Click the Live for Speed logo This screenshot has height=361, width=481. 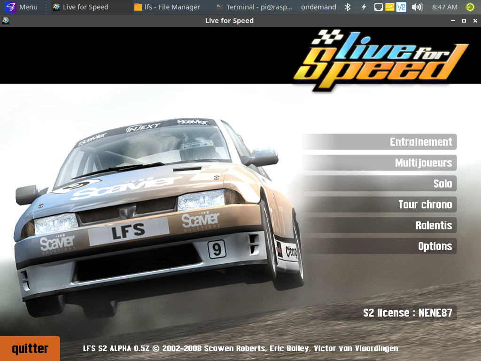click(x=380, y=60)
